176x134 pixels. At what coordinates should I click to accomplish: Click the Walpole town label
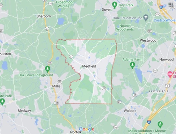(x=130, y=111)
